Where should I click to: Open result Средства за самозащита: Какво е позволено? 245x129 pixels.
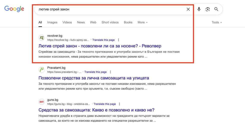click(x=96, y=110)
